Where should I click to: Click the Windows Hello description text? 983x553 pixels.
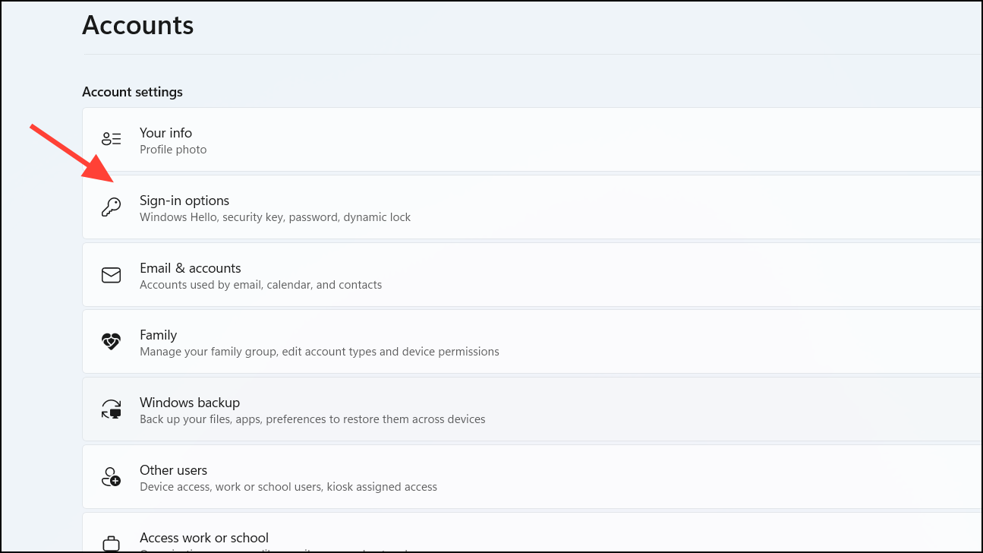(x=274, y=216)
